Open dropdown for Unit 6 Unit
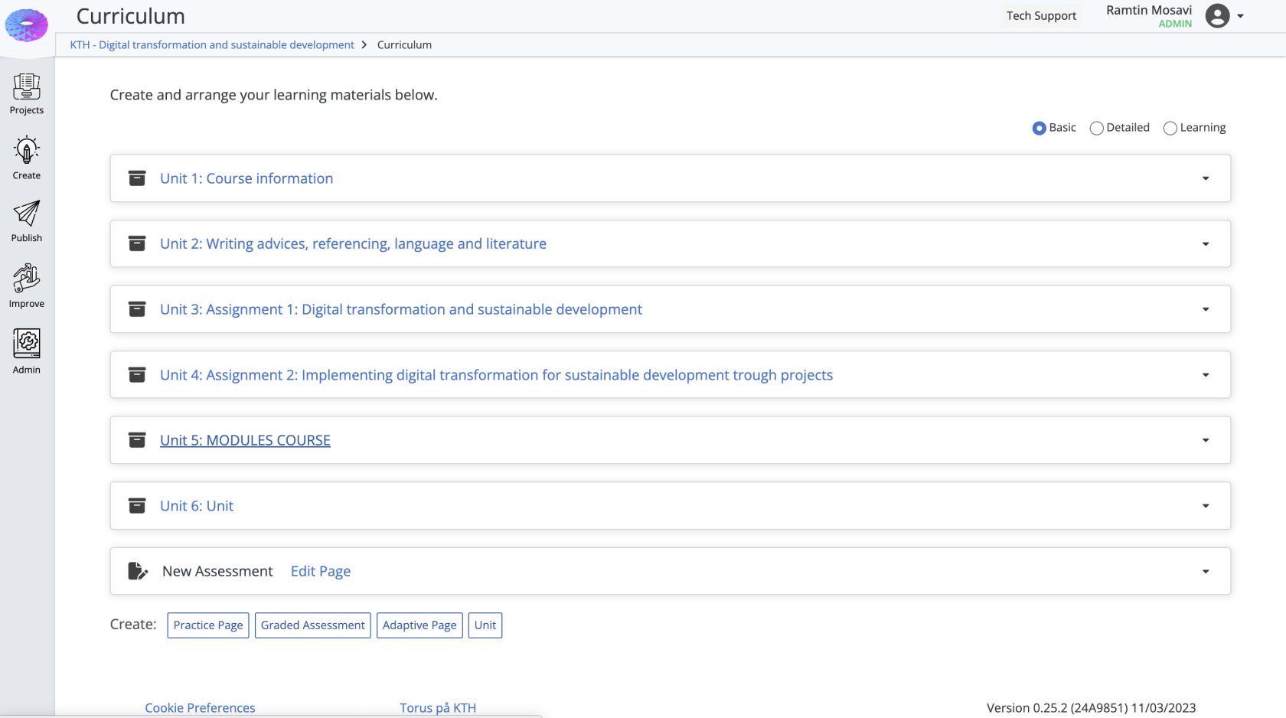 (1206, 506)
